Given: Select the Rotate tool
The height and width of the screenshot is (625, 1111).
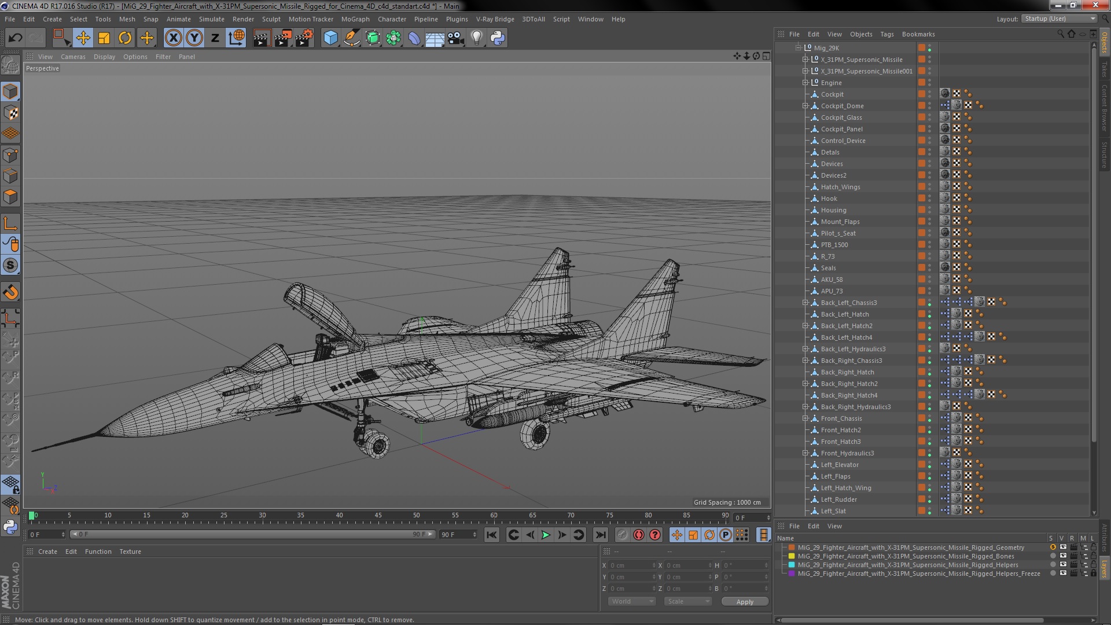Looking at the screenshot, I should point(125,38).
